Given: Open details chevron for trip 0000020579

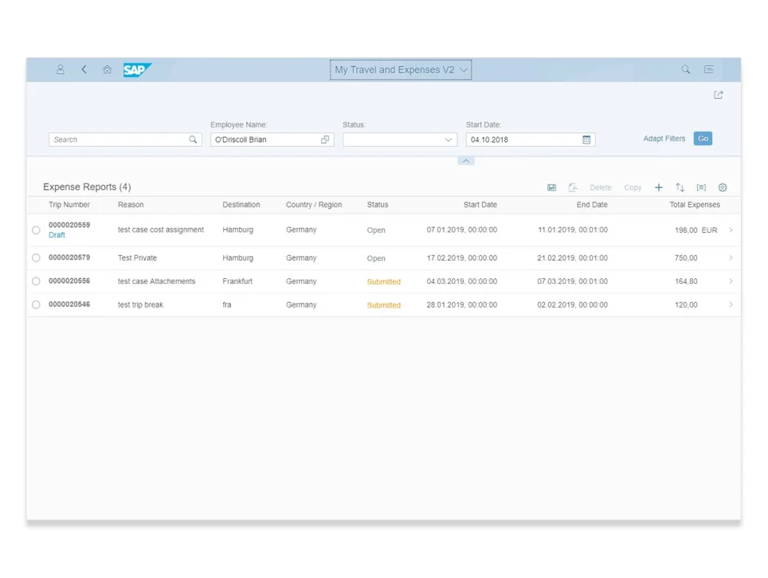Looking at the screenshot, I should pyautogui.click(x=731, y=258).
